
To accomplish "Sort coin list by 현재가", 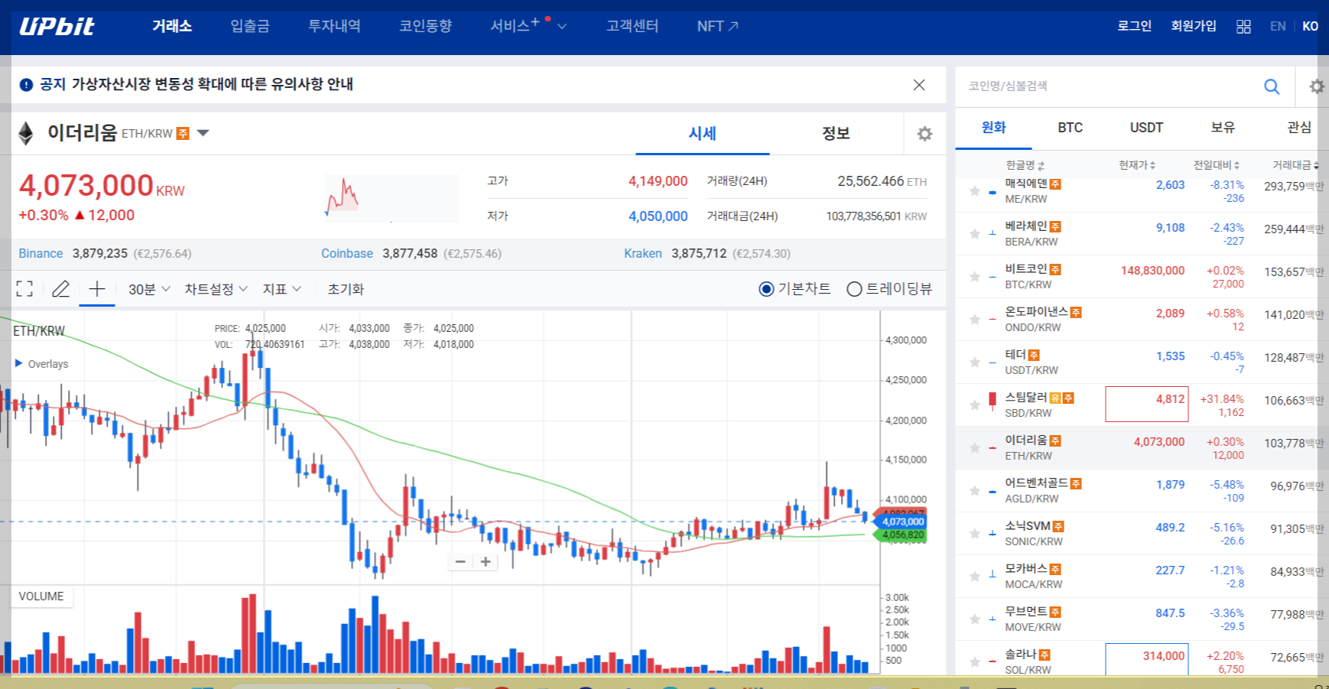I will tap(1137, 165).
